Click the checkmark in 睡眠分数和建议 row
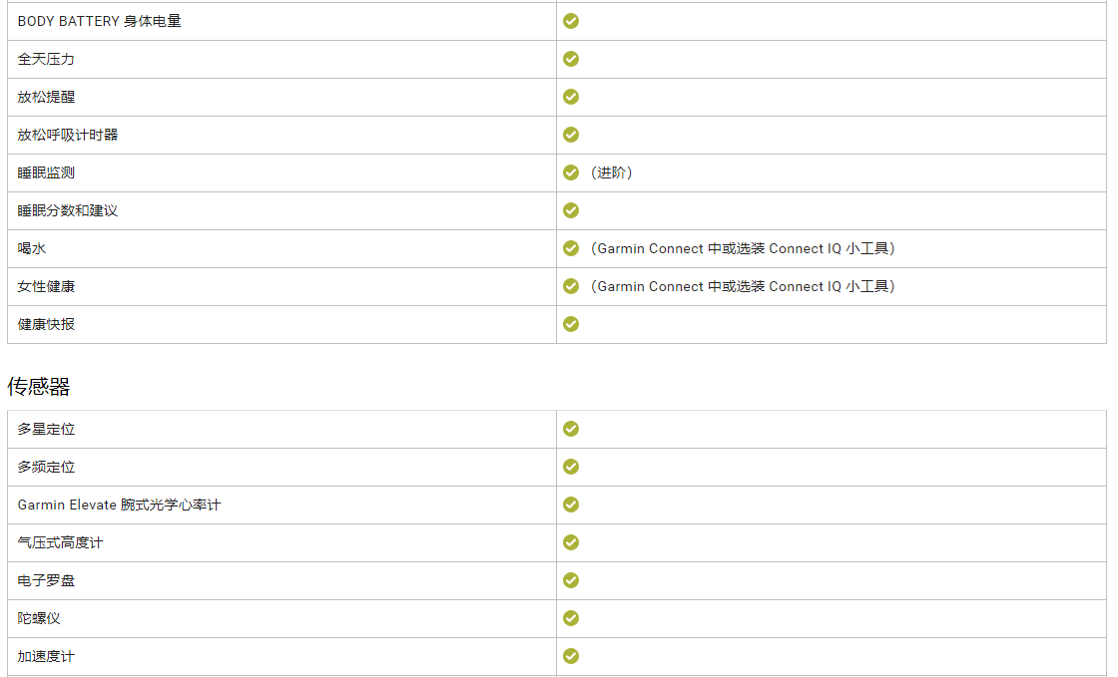The height and width of the screenshot is (677, 1118). (571, 210)
